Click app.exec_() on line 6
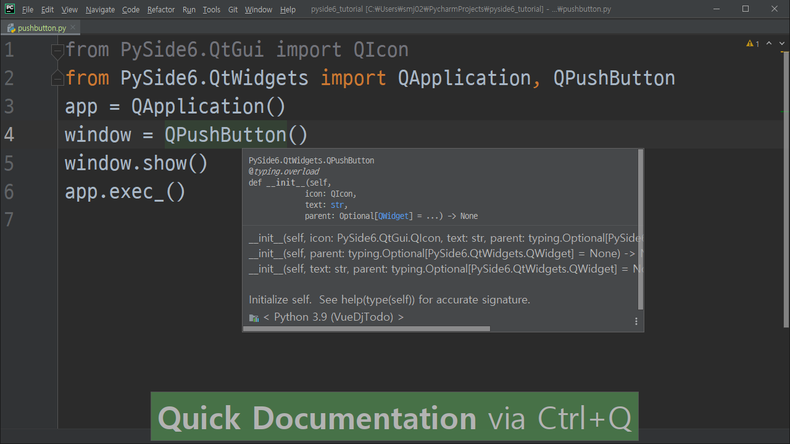This screenshot has width=790, height=444. coord(125,191)
